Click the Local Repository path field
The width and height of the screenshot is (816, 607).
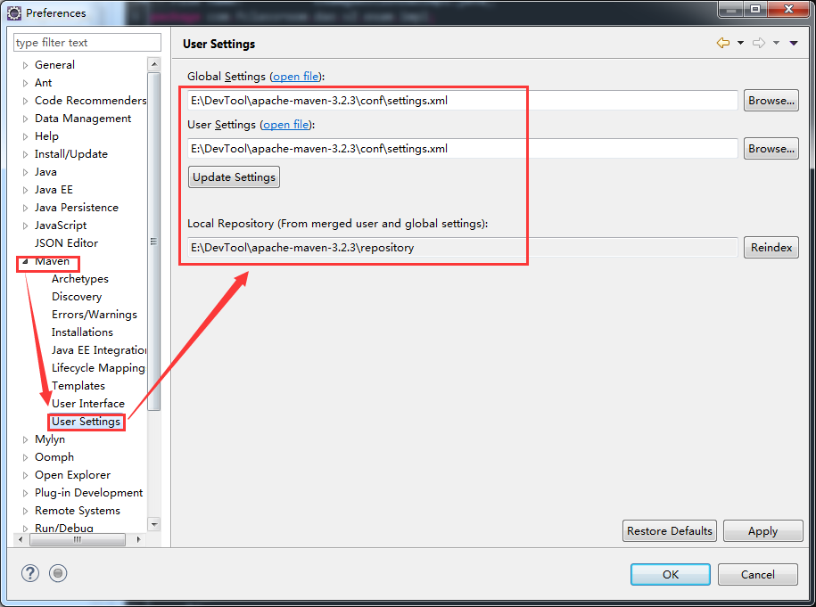pyautogui.click(x=462, y=248)
